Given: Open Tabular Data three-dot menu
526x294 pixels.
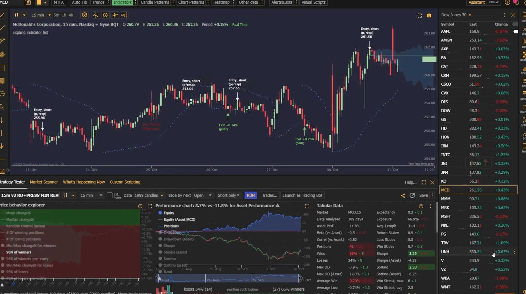Looking at the screenshot, I should click(x=430, y=206).
